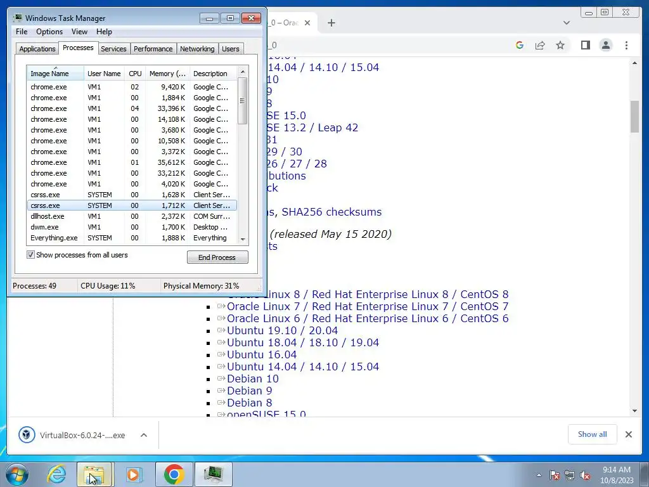Open Chrome tab search chevron

click(x=567, y=23)
